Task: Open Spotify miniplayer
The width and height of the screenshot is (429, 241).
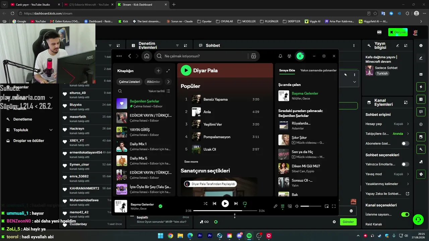Action: point(326,206)
